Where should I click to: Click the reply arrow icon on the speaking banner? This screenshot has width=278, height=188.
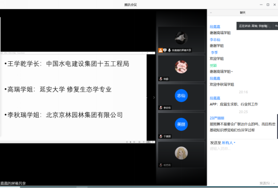coord(276,26)
